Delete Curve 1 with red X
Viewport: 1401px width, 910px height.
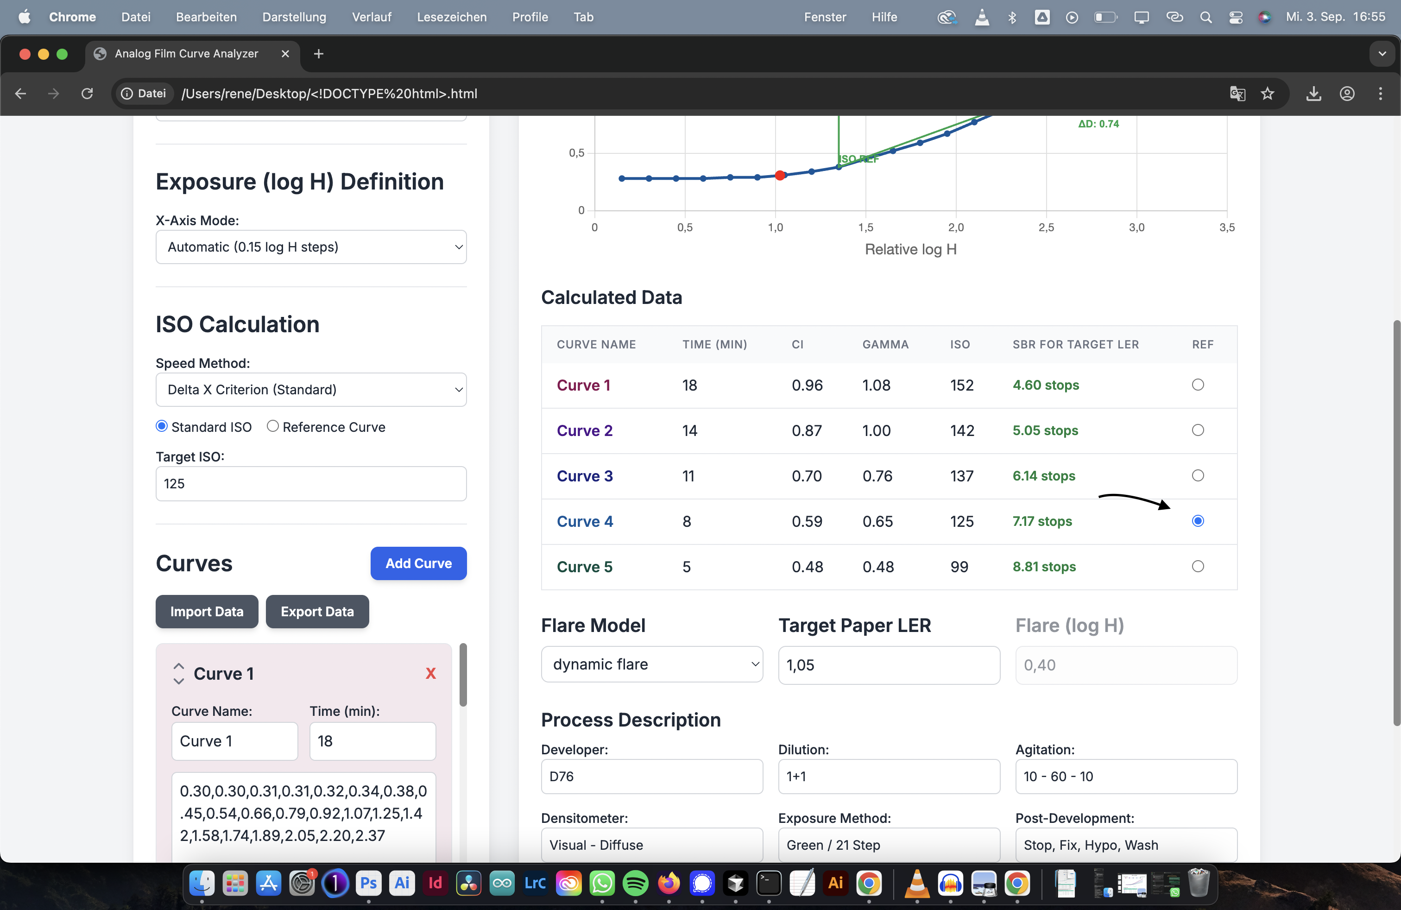point(430,673)
